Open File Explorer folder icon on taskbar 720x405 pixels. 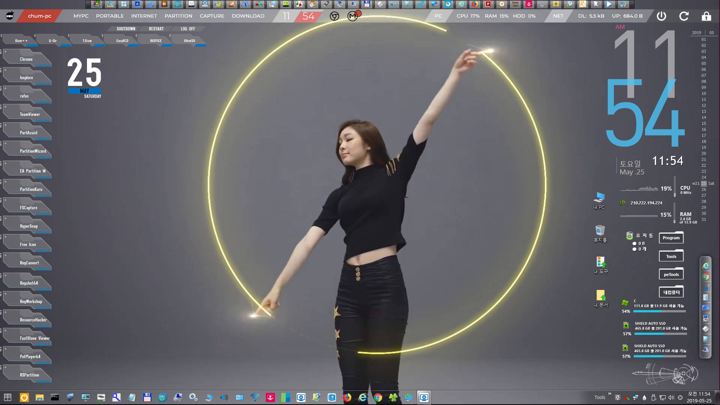tap(39, 397)
